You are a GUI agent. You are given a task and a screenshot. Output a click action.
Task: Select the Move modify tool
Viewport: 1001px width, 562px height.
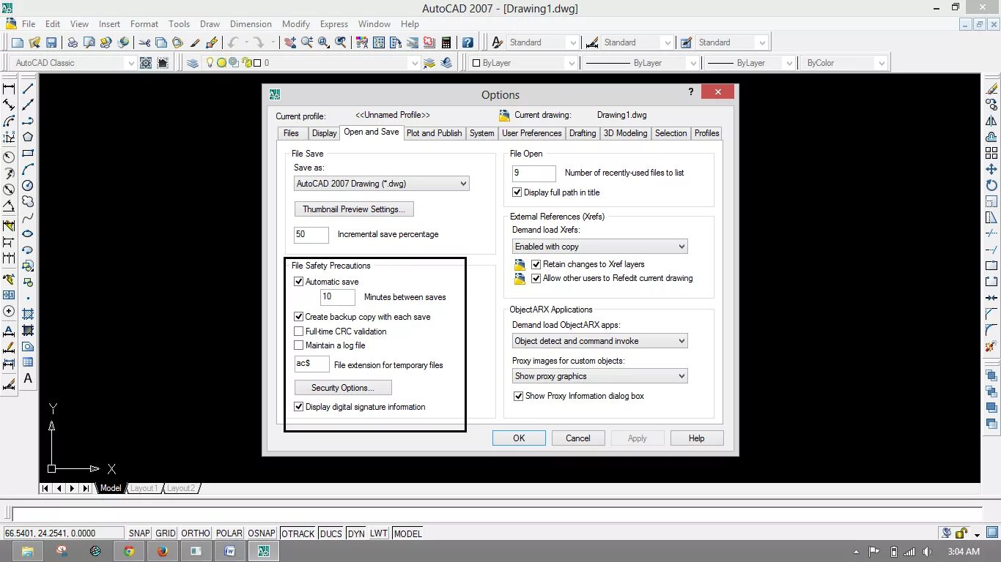click(991, 169)
